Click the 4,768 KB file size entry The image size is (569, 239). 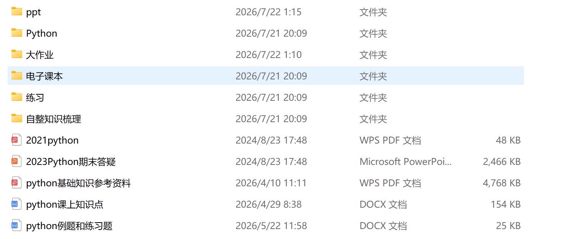(502, 183)
